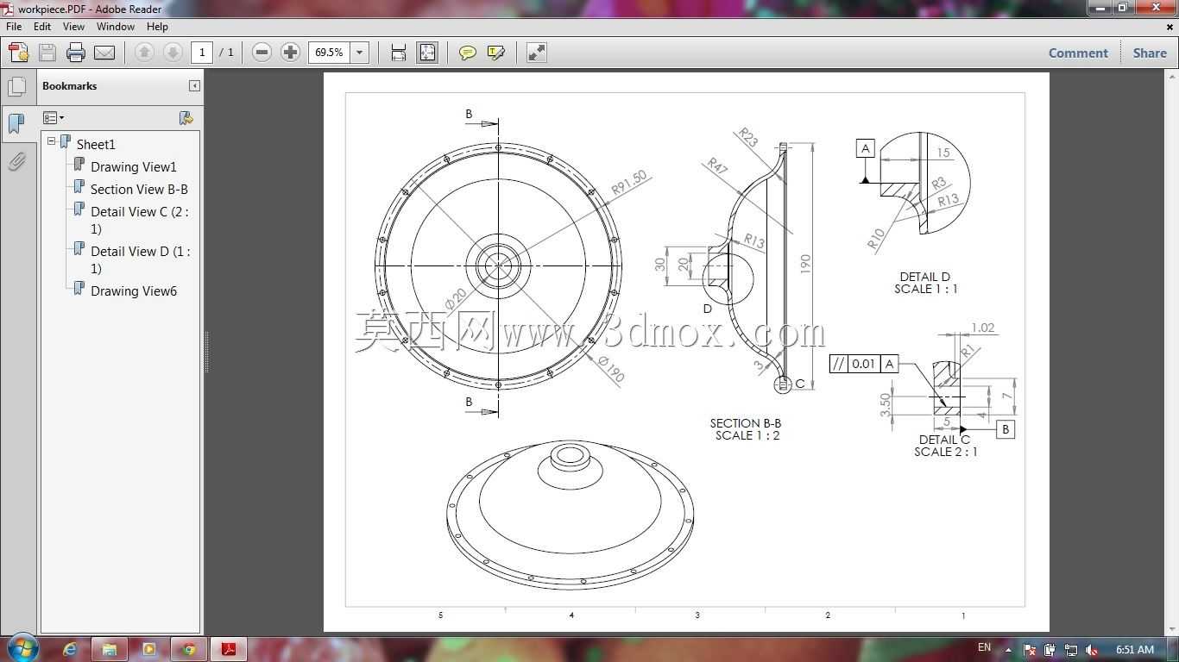Open the clock showing 6:51 AM
The width and height of the screenshot is (1179, 662).
[1134, 649]
